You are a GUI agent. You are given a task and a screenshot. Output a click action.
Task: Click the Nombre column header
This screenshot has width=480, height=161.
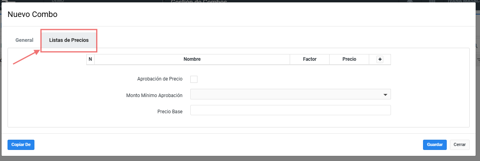(192, 59)
